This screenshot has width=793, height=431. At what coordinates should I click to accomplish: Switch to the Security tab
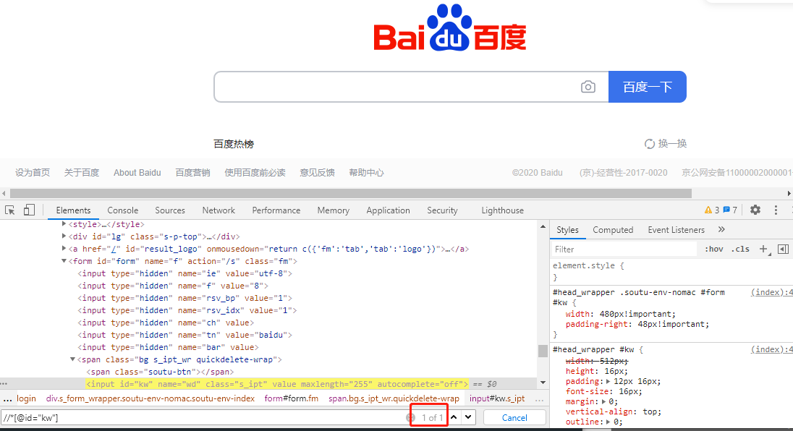[x=442, y=210]
